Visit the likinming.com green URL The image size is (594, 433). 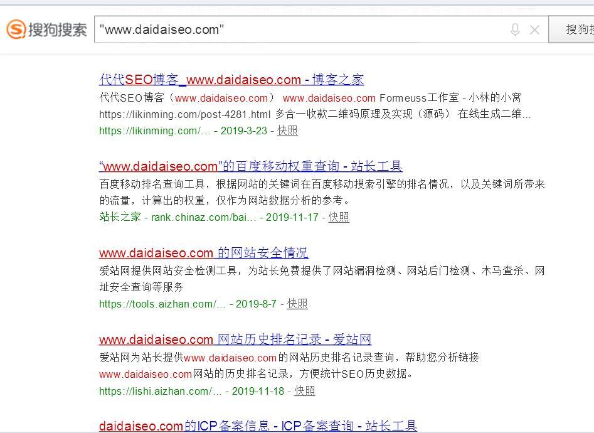pyautogui.click(x=155, y=131)
